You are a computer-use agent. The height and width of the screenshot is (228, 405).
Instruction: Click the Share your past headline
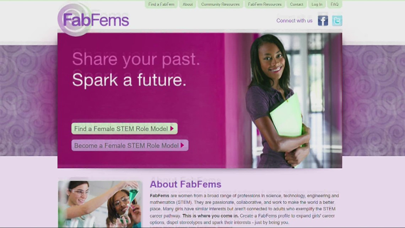[136, 59]
